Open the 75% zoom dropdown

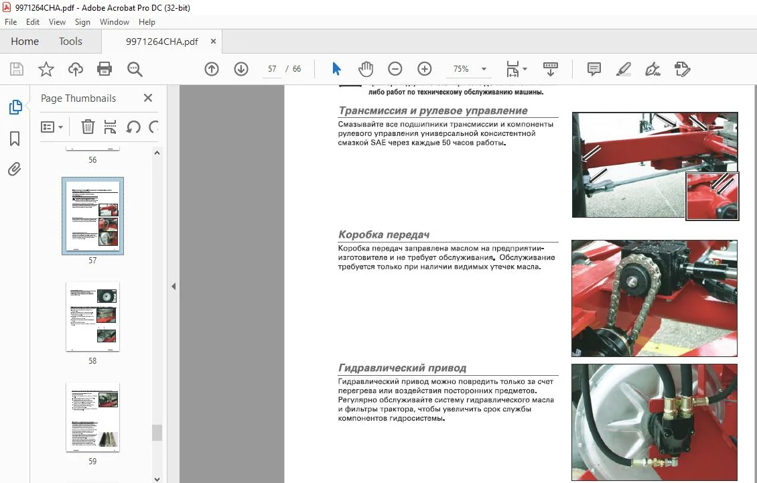coord(484,69)
